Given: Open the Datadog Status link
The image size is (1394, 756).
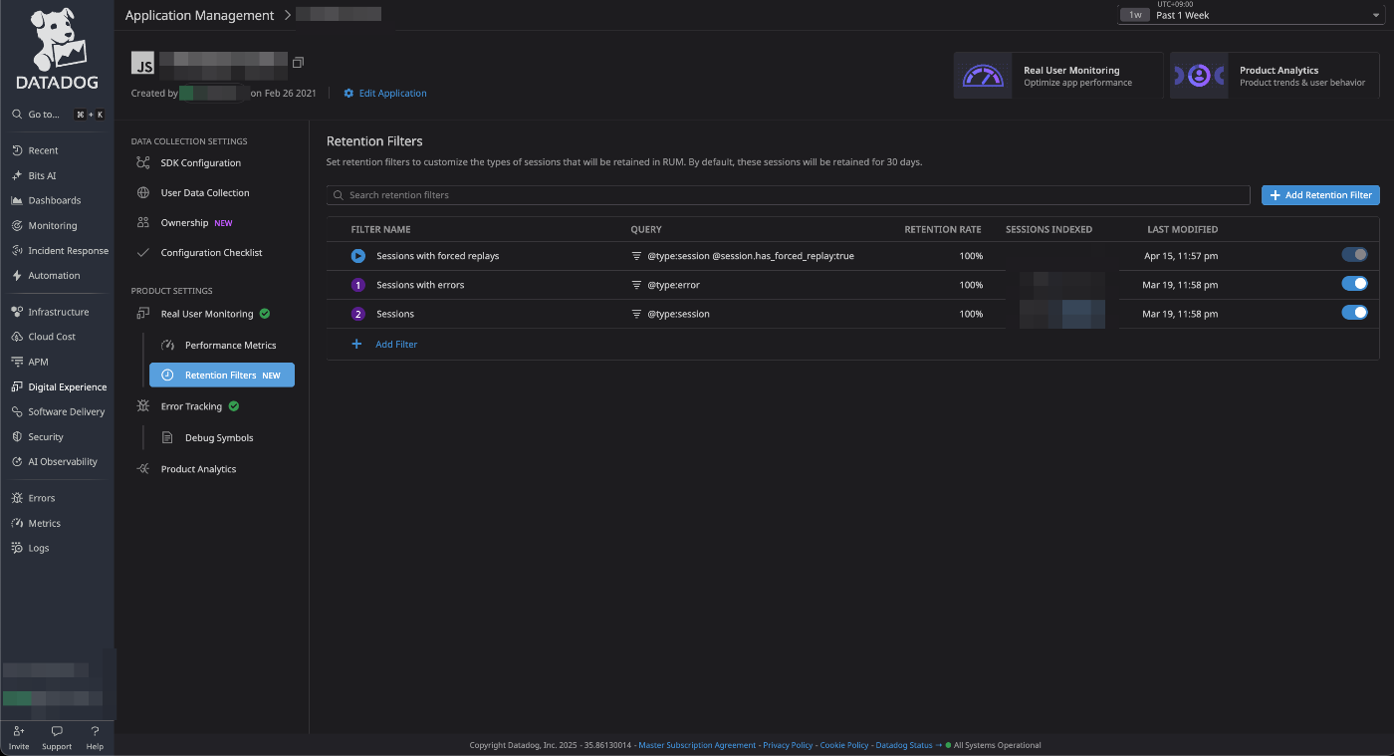Looking at the screenshot, I should [x=904, y=745].
